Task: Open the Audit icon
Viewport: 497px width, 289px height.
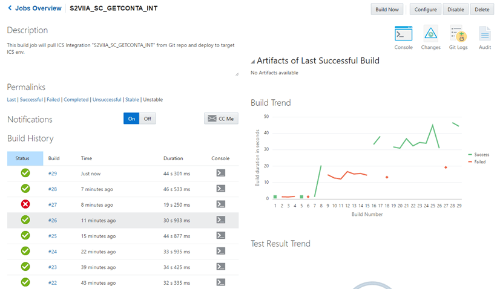Action: pyautogui.click(x=485, y=34)
